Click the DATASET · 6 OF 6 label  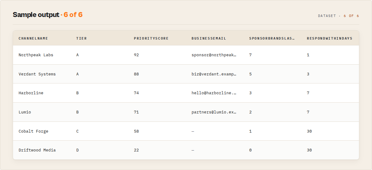(339, 16)
